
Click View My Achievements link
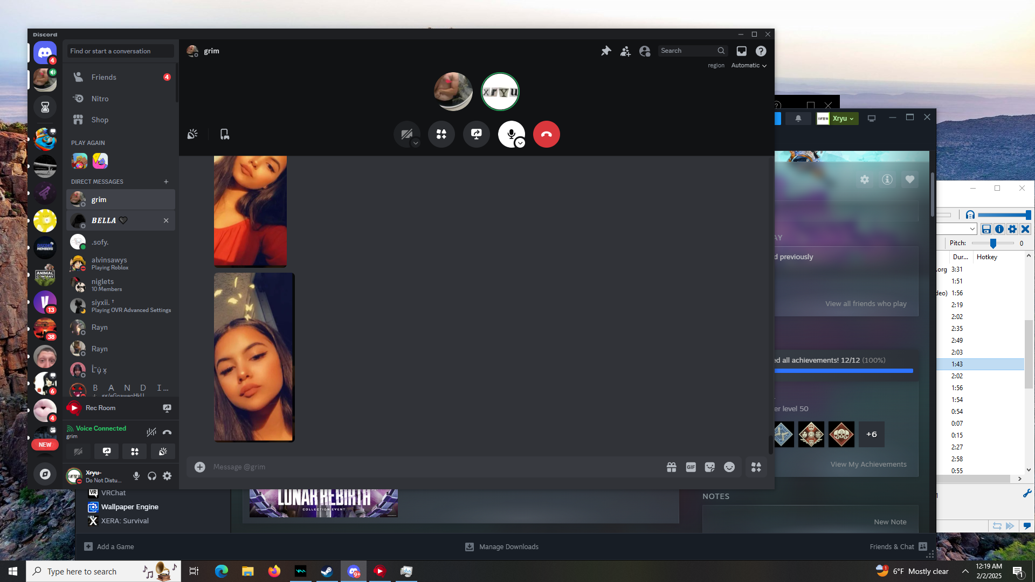868,464
